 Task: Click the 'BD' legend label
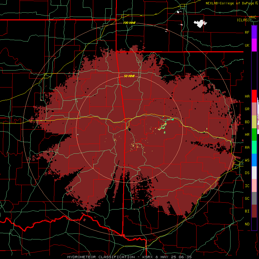[x=247, y=122]
